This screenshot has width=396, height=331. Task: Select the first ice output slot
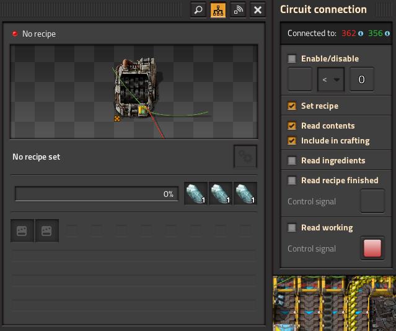point(196,194)
